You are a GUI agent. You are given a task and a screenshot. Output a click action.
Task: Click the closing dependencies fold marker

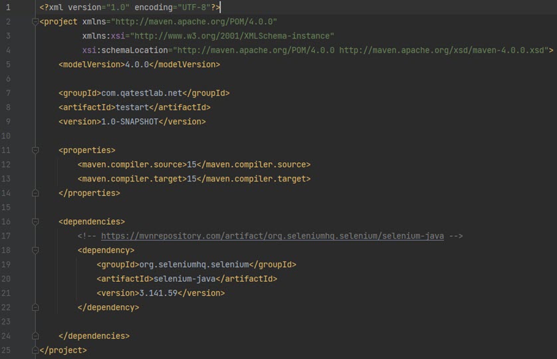(35, 336)
